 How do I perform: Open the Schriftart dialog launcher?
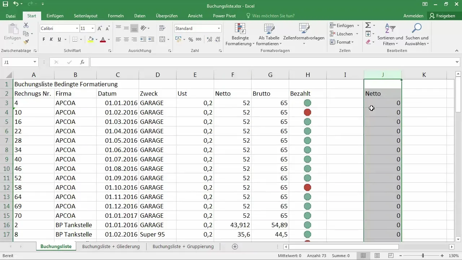point(110,51)
